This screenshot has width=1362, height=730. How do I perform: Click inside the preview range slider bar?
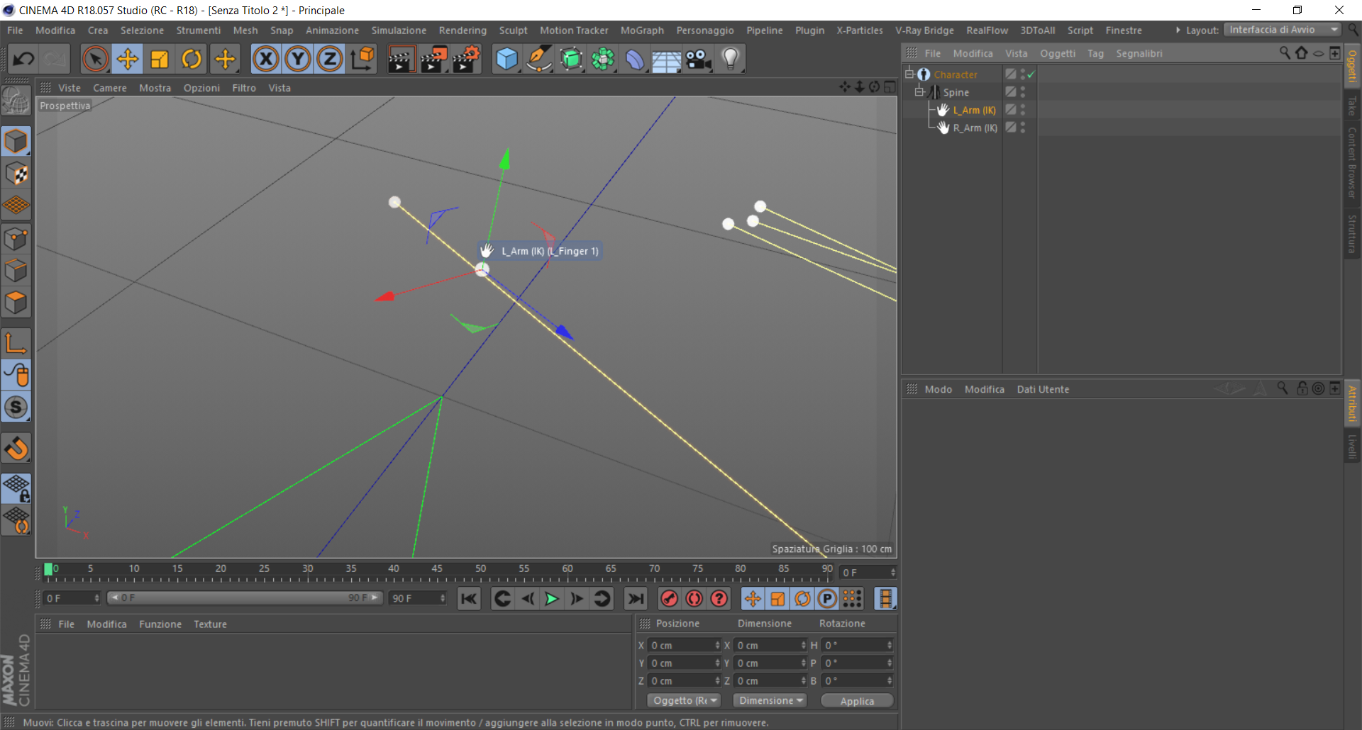[245, 598]
